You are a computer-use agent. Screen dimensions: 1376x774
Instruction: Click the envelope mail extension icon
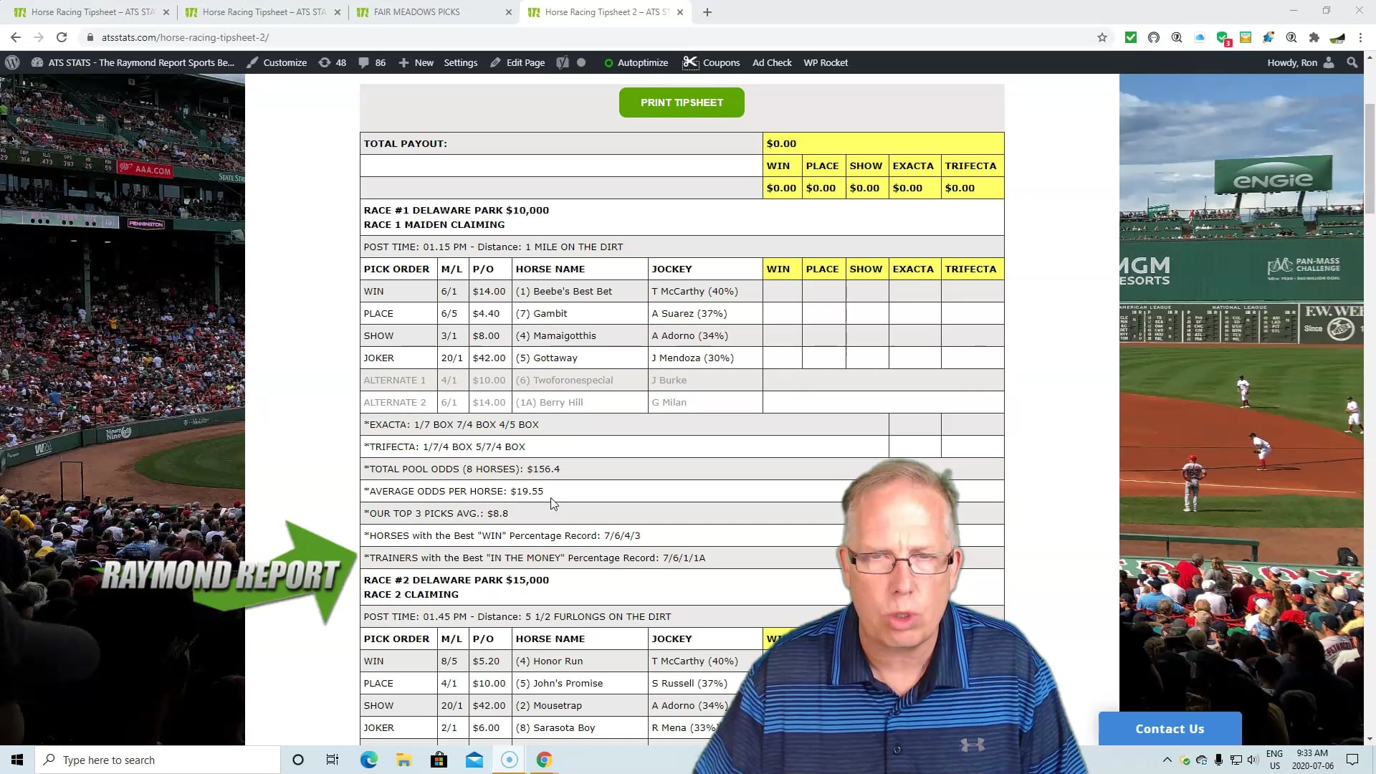[1246, 37]
